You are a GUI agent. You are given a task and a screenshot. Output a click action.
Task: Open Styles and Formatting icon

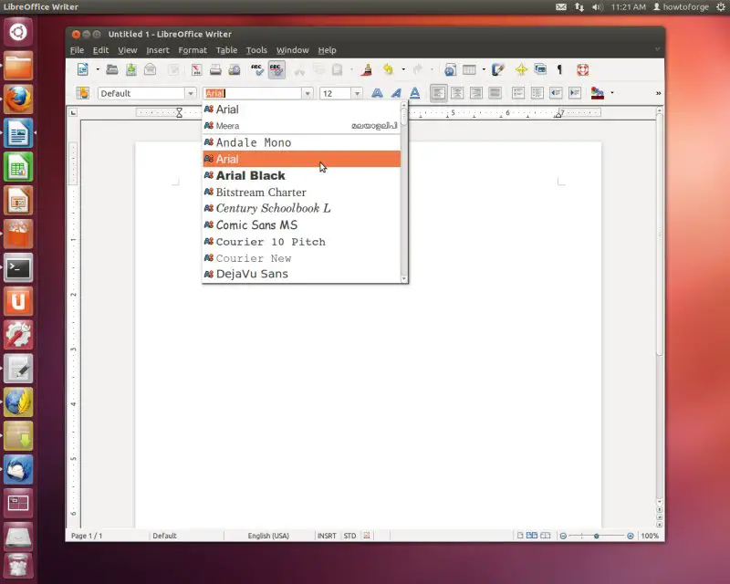[x=83, y=93]
